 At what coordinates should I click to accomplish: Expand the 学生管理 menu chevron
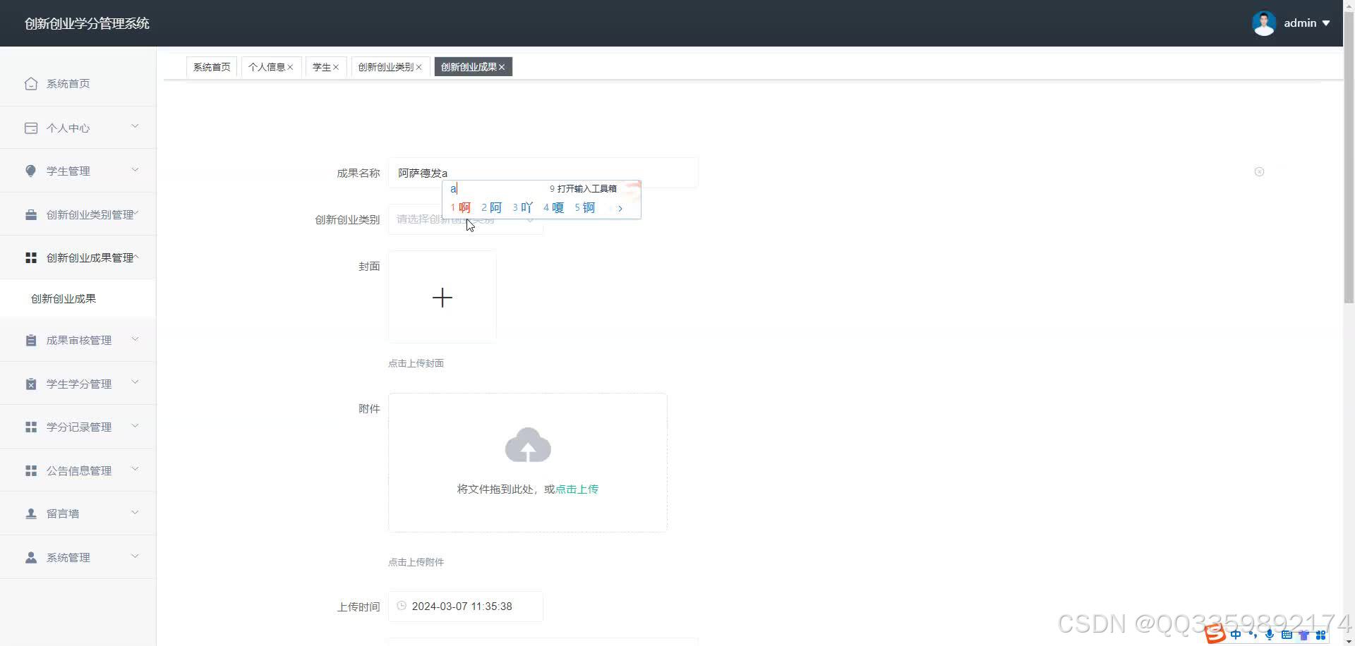[x=135, y=169]
